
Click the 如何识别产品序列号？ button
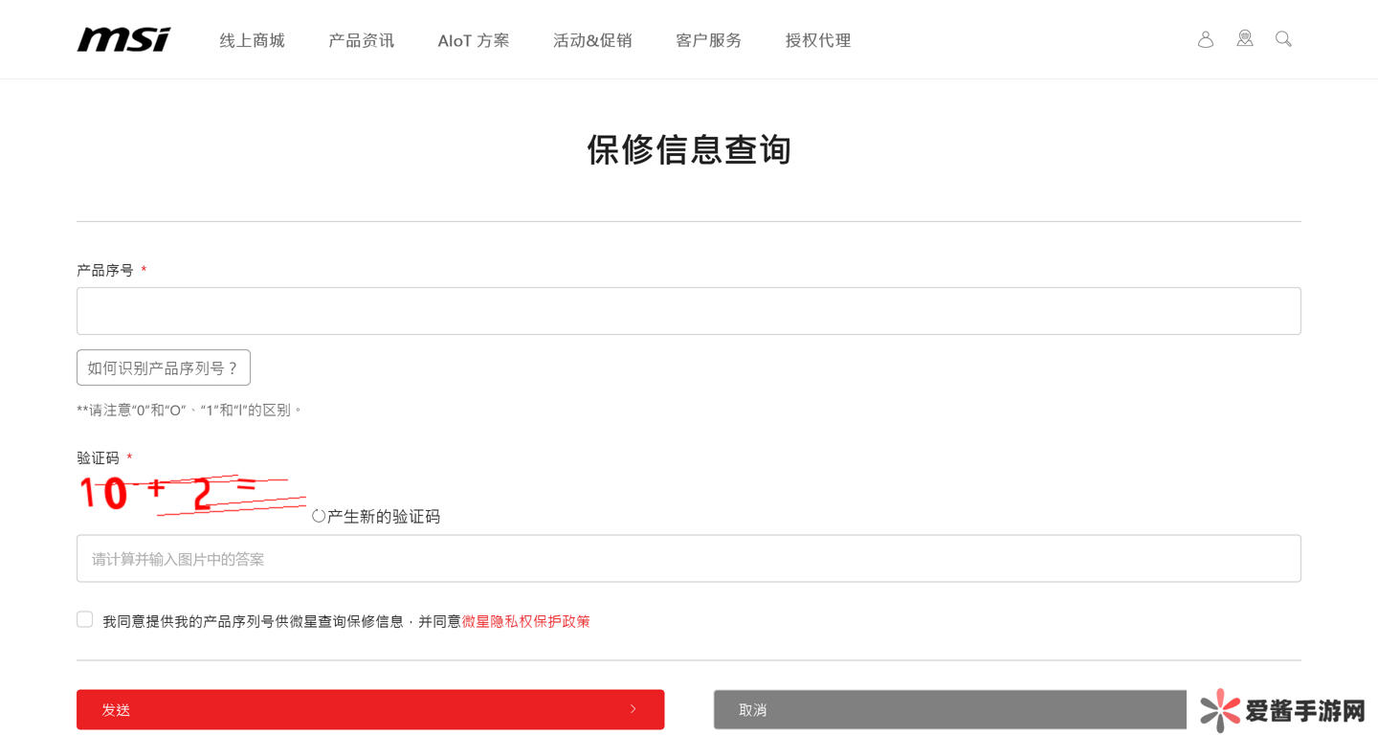164,367
